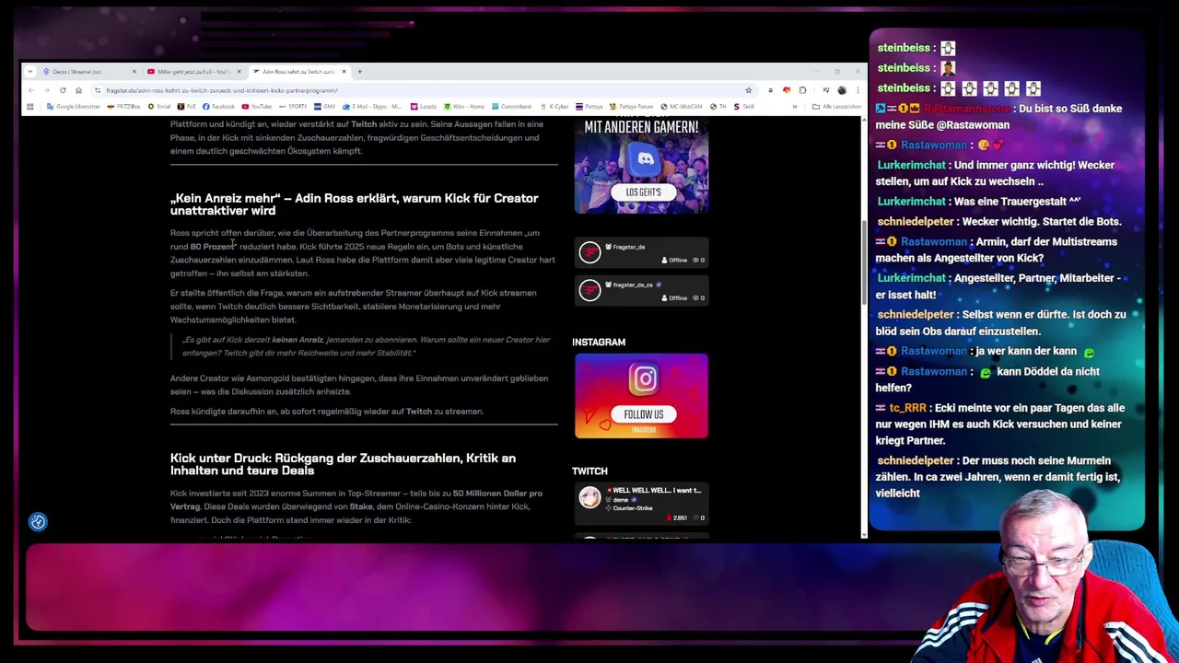The width and height of the screenshot is (1179, 663).
Task: Open the tab search dropdown arrow
Action: click(x=30, y=71)
